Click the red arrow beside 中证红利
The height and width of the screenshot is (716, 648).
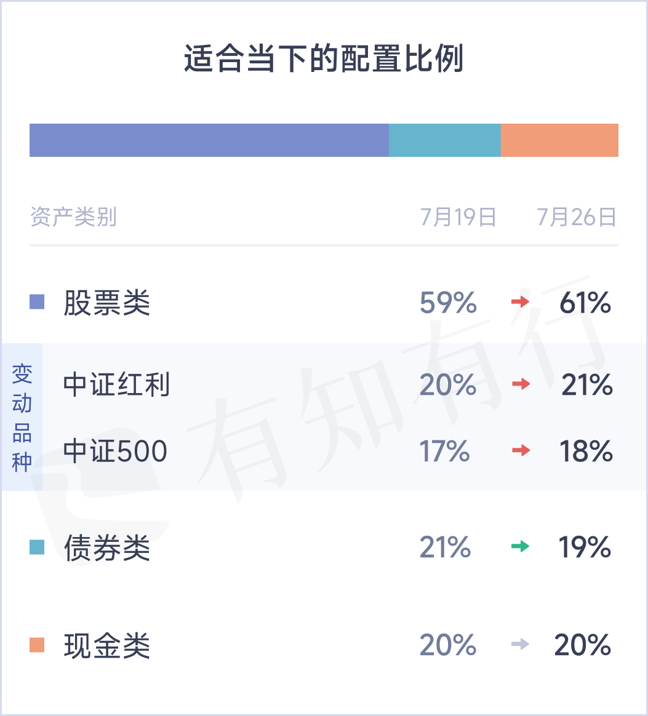pos(521,384)
